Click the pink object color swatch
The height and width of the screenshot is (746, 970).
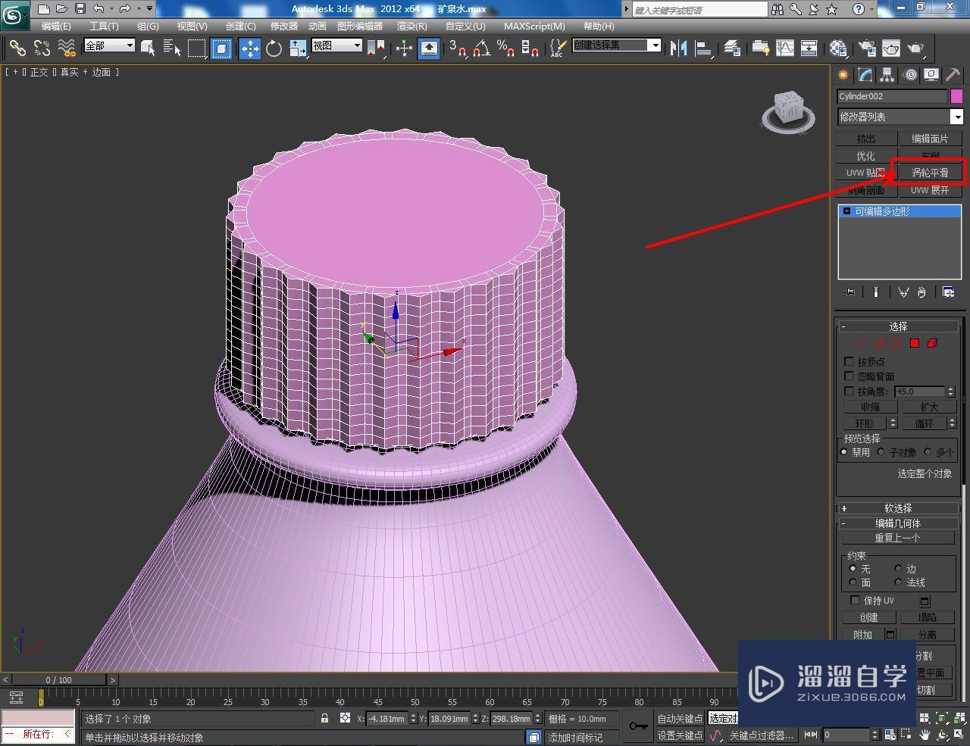pyautogui.click(x=956, y=96)
